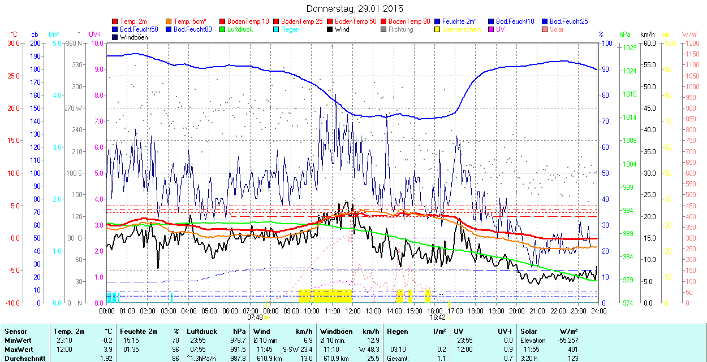
Task: Click the cyan Regen legend swatch
Action: 277,29
